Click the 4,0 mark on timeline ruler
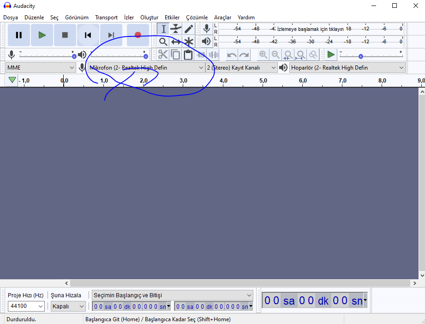This screenshot has width=425, height=324. pyautogui.click(x=223, y=81)
